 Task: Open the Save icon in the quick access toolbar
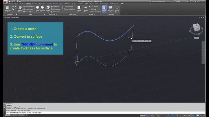(14, 1)
